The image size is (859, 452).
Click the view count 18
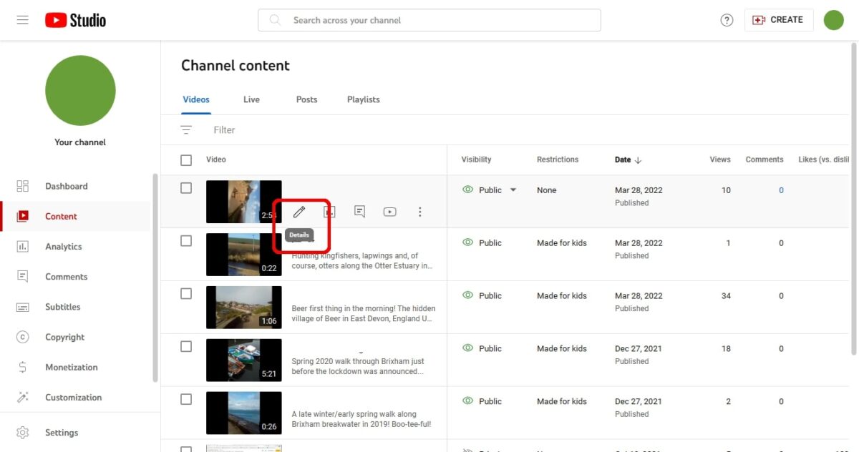pos(726,348)
